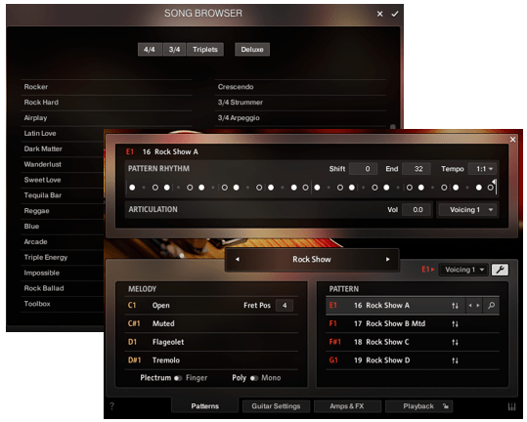The image size is (527, 422).
Task: Click the Fret Pos value 4
Action: [284, 306]
